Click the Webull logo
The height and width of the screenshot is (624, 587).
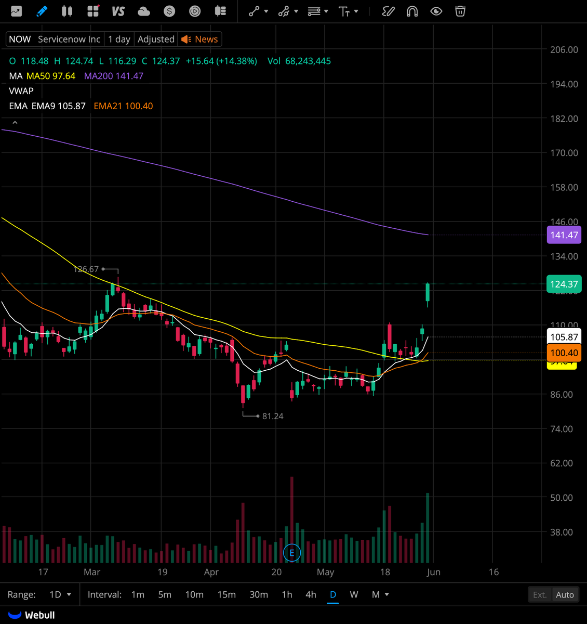pos(32,615)
